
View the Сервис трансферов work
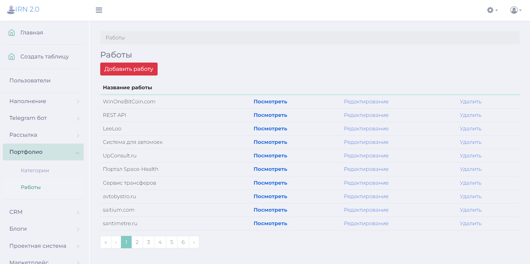click(270, 183)
